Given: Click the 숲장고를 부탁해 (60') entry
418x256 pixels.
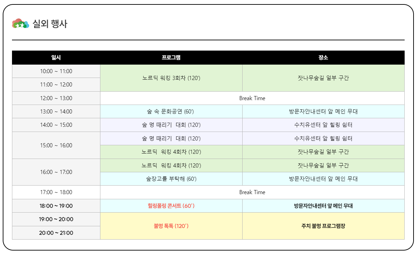Looking at the screenshot, I should (x=171, y=178).
